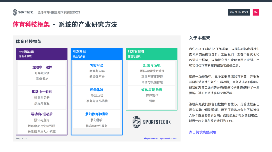
Task: Click the 媒体与赞助商 category heading
Action: 152,90
